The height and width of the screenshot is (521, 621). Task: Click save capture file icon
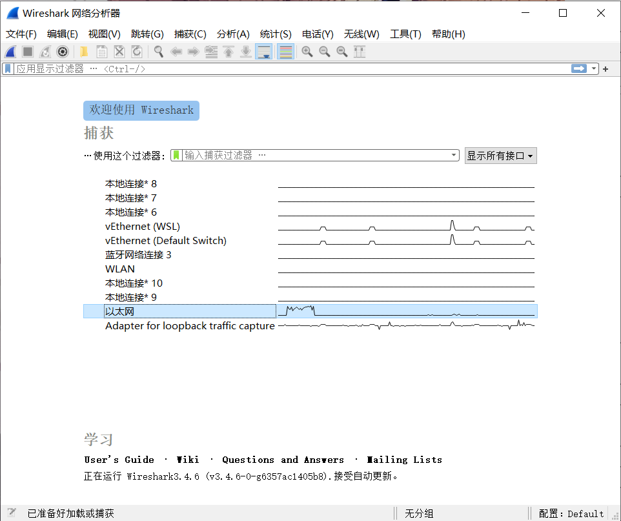102,52
